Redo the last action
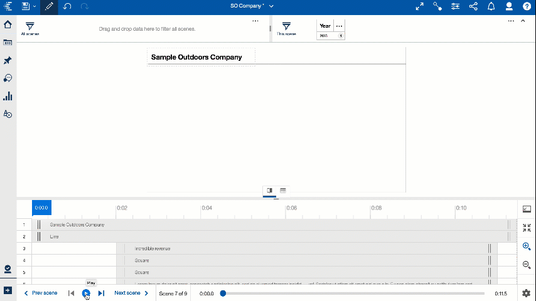 point(85,6)
